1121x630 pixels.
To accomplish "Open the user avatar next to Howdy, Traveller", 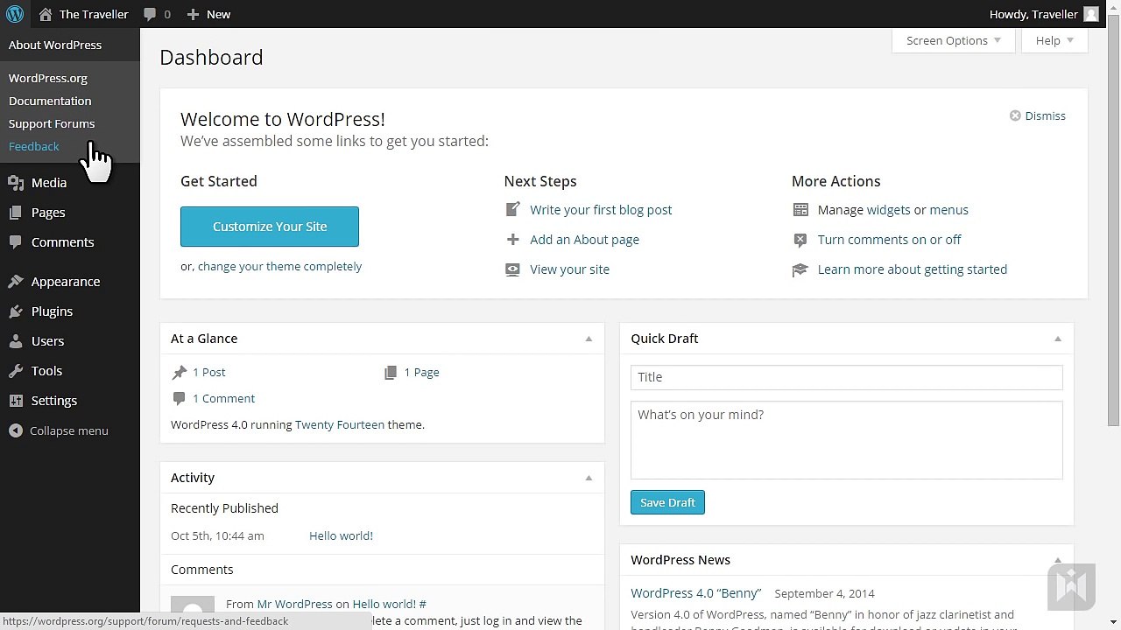I will 1090,14.
